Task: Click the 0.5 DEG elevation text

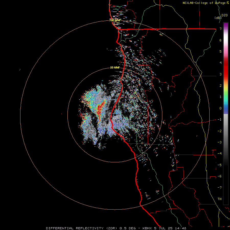Action: pos(127,228)
